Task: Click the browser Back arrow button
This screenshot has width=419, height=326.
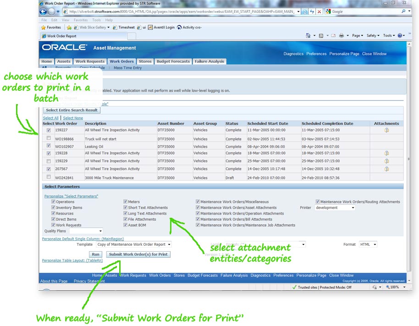Action: pos(43,11)
